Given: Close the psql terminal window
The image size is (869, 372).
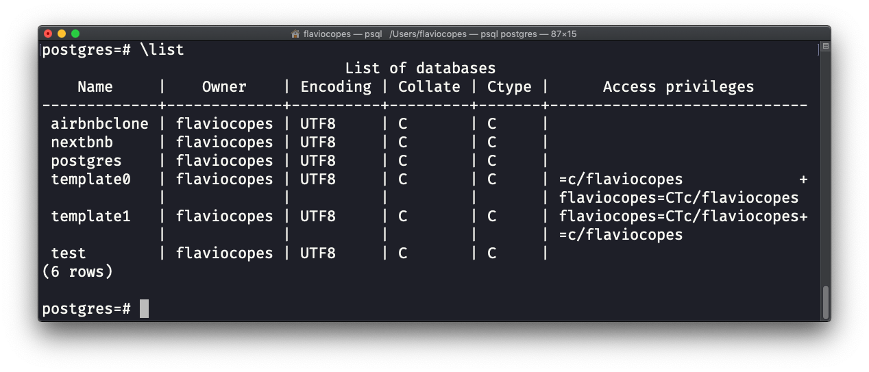Looking at the screenshot, I should 48,34.
